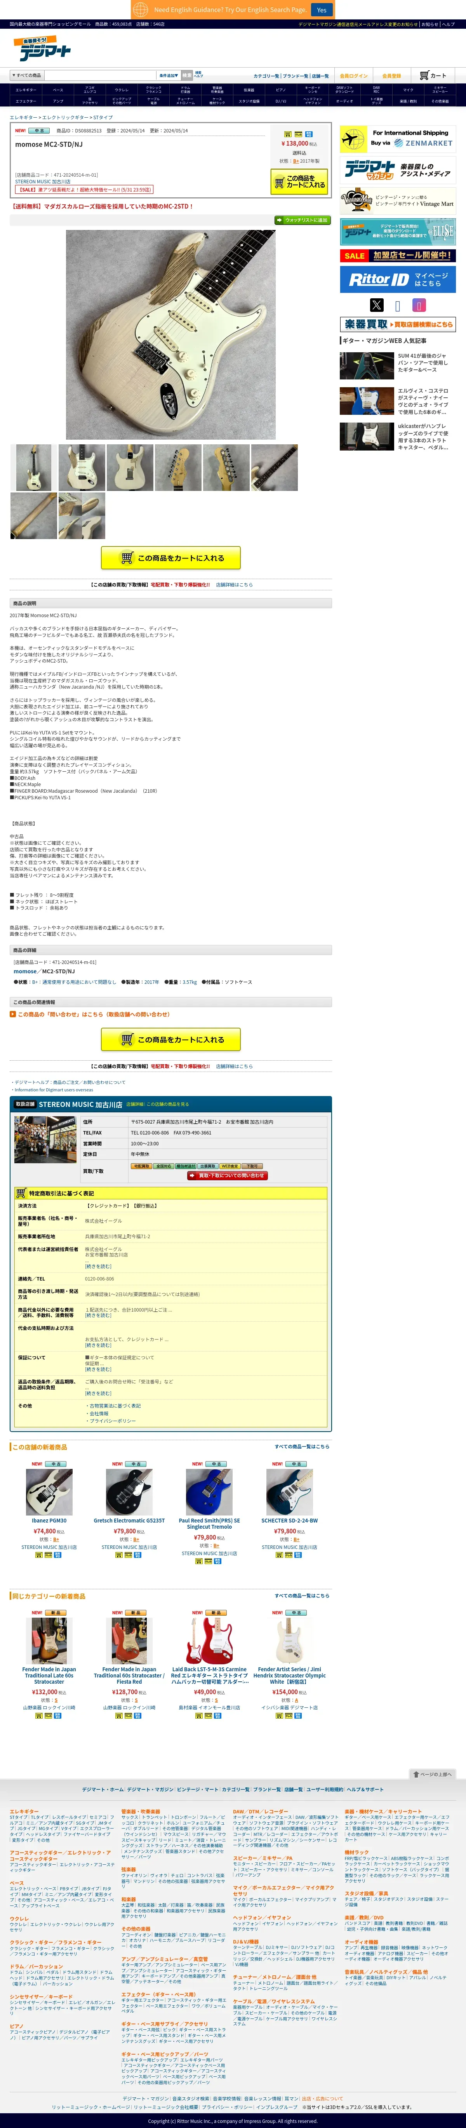This screenshot has width=466, height=2128.
Task: Open the Ibanez PGM30 product thumbnail
Action: click(x=49, y=1492)
